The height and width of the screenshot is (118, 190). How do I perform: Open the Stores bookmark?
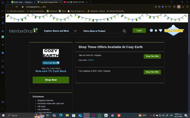point(62,11)
